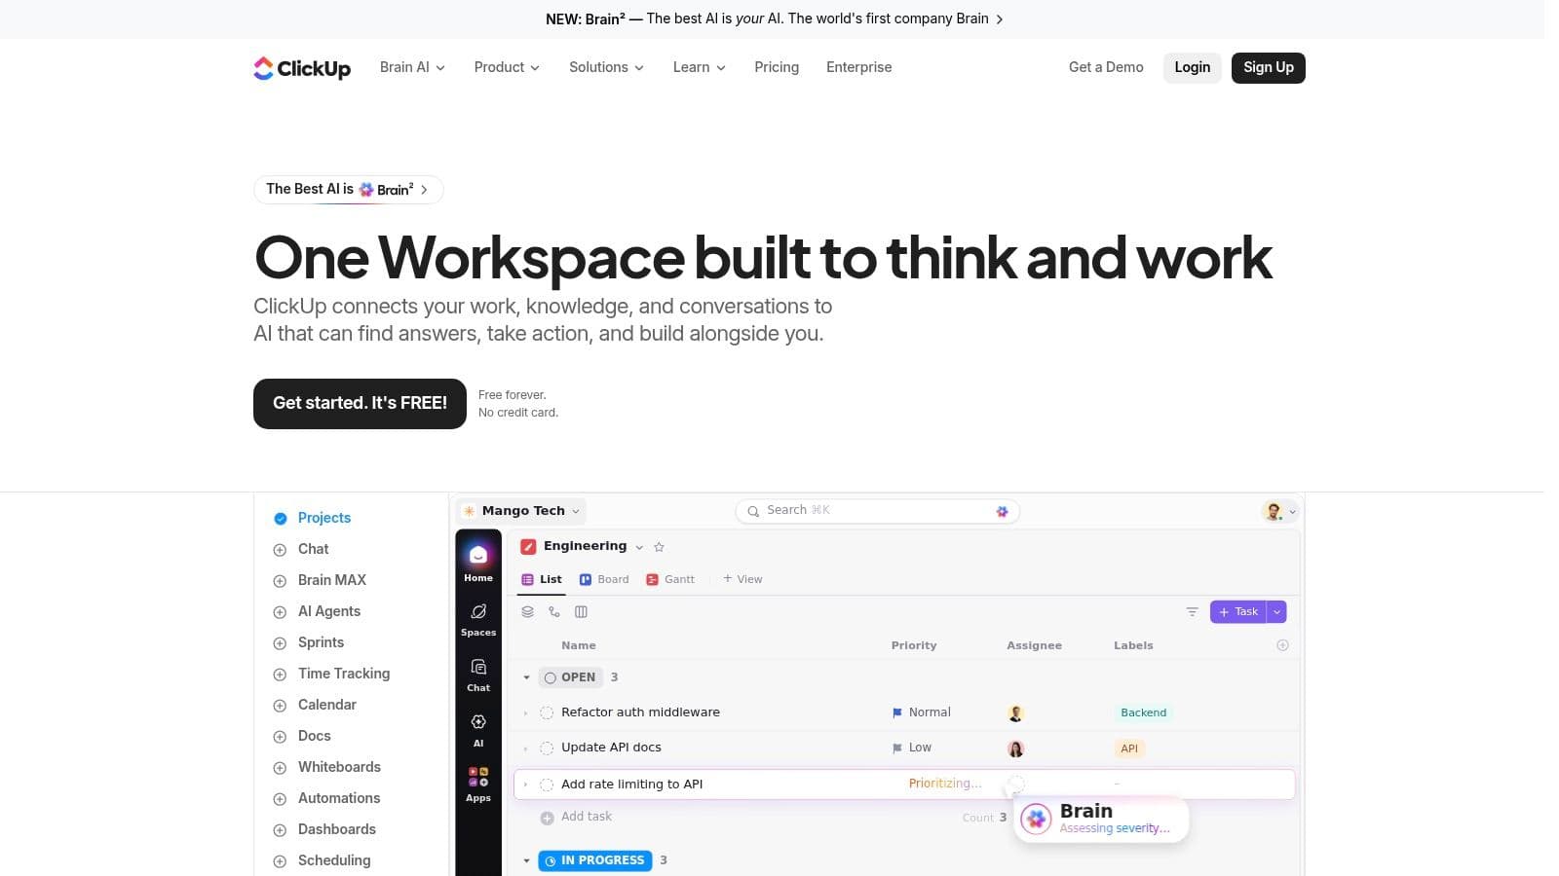The image size is (1559, 876).
Task: Click the checked circle next to Projects
Action: coord(281,519)
